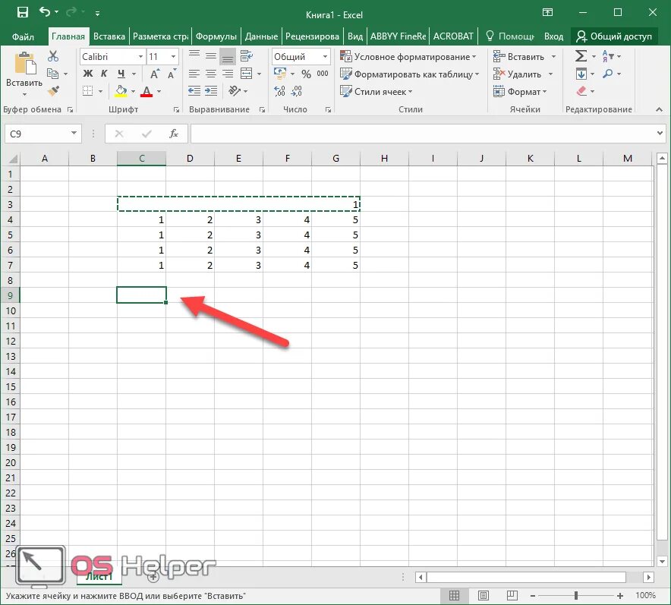Toggle Italic (К) formatting
The height and width of the screenshot is (605, 671).
[x=103, y=74]
